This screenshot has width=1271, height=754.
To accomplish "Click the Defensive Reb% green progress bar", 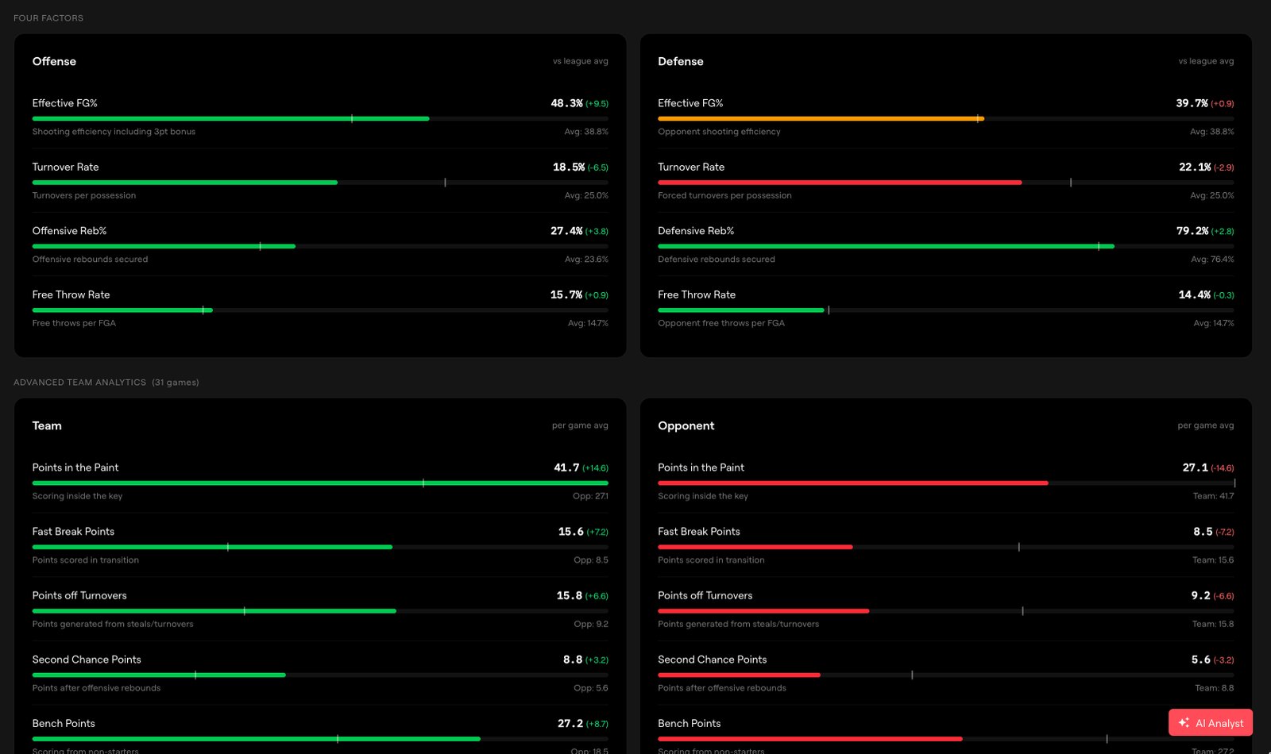I will 886,246.
